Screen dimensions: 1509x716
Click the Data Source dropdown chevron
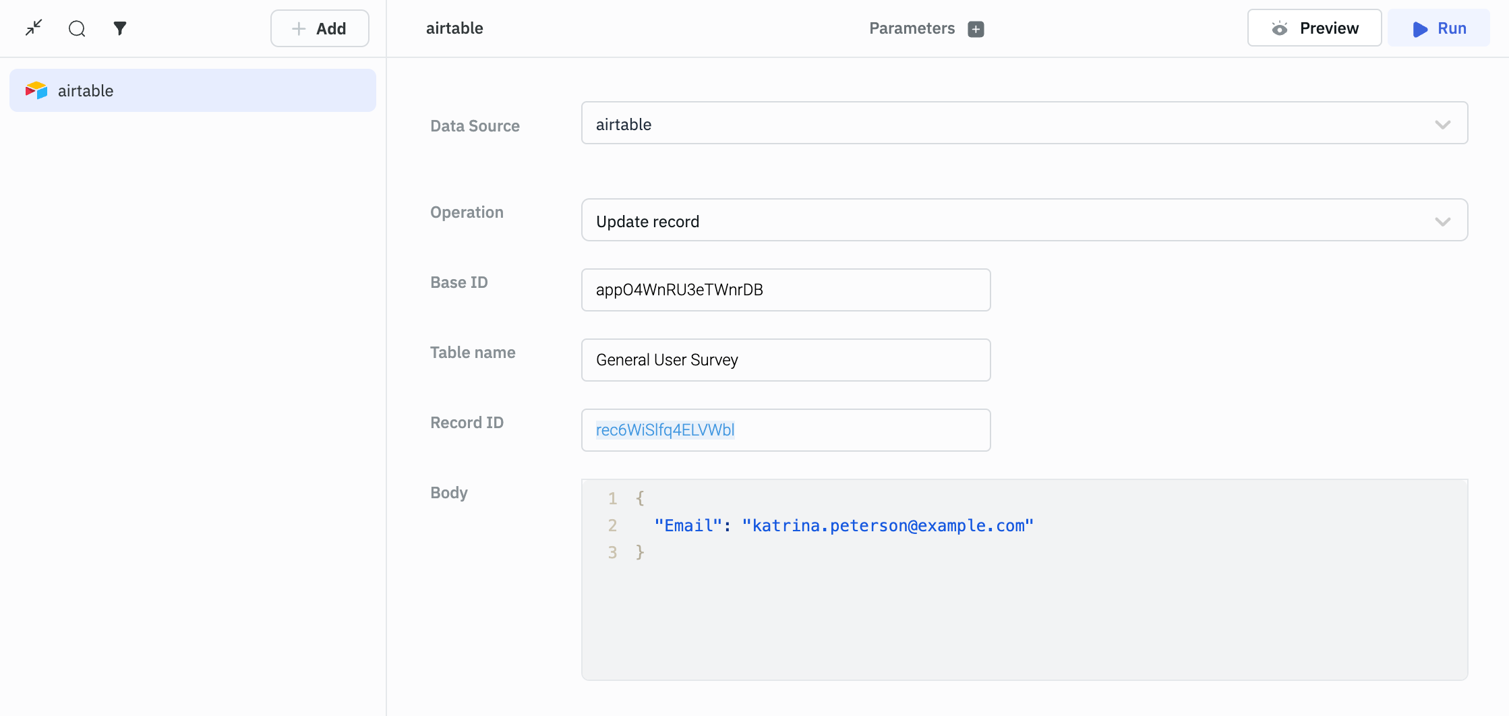point(1442,125)
